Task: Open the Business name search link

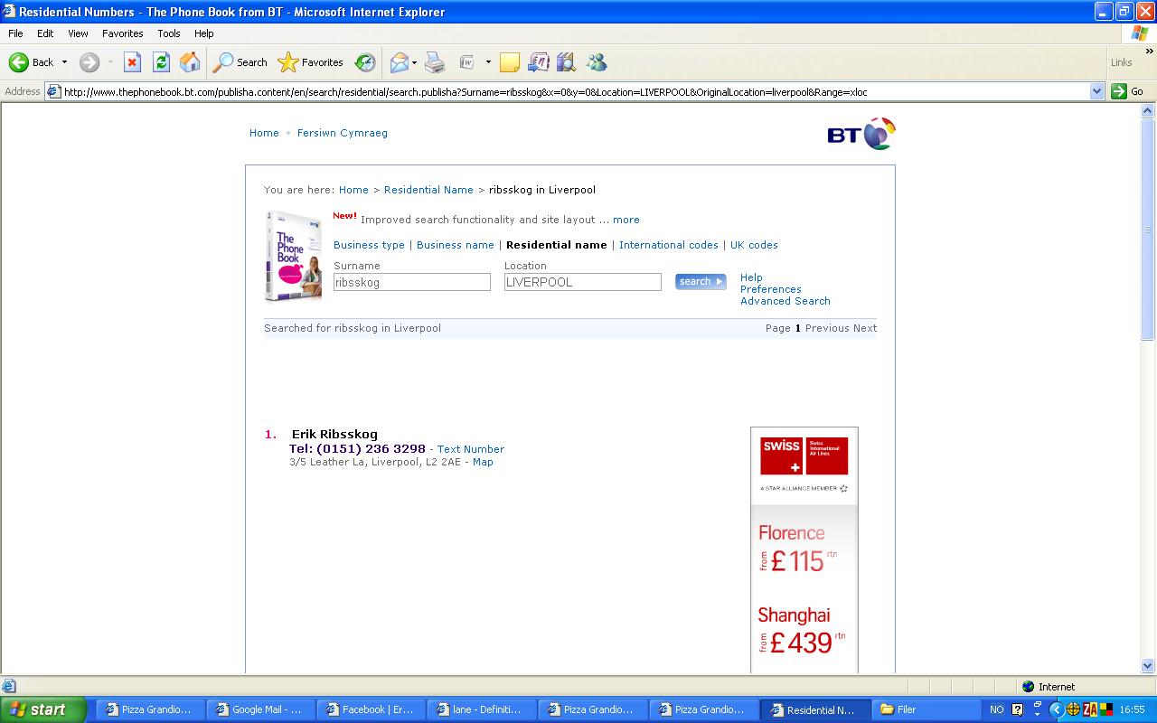Action: point(456,245)
